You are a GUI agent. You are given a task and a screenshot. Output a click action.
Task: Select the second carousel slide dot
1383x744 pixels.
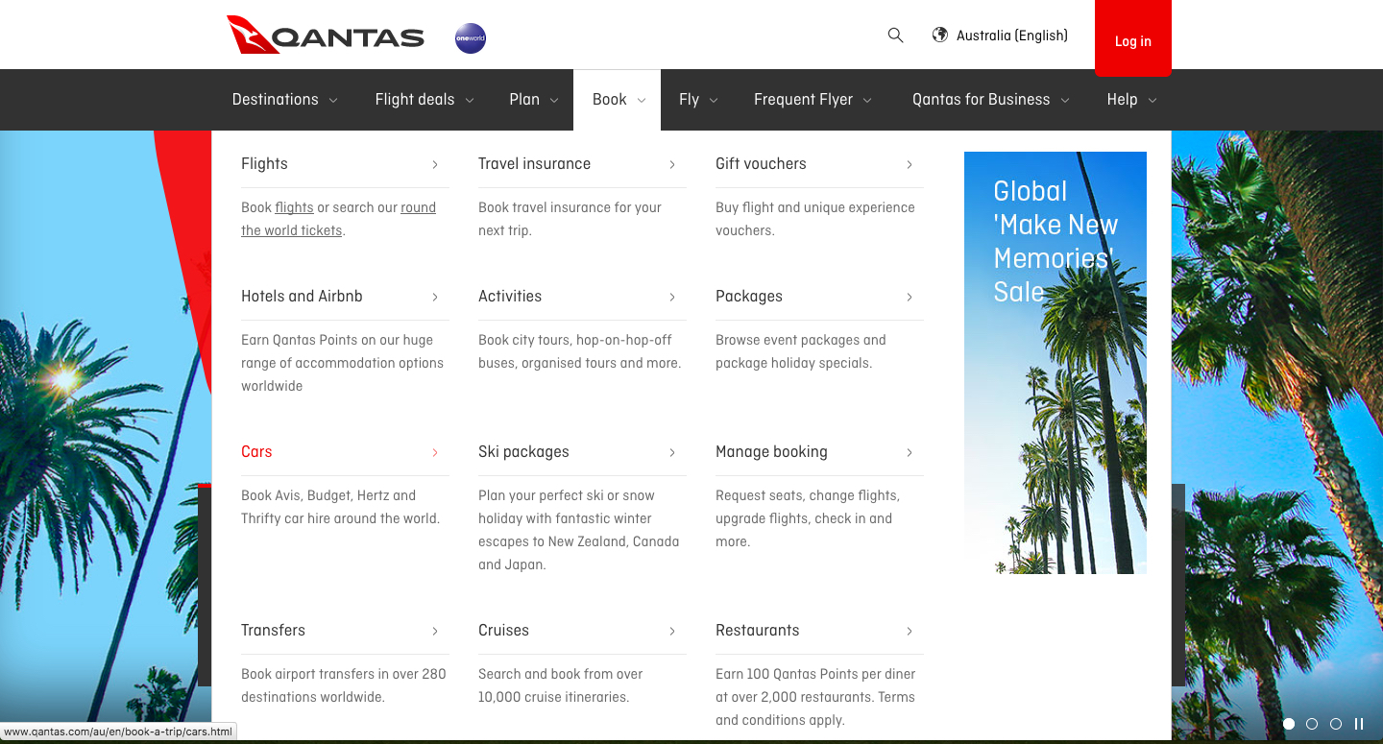[x=1312, y=724]
